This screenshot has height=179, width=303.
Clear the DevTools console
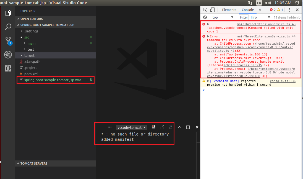pos(205,17)
